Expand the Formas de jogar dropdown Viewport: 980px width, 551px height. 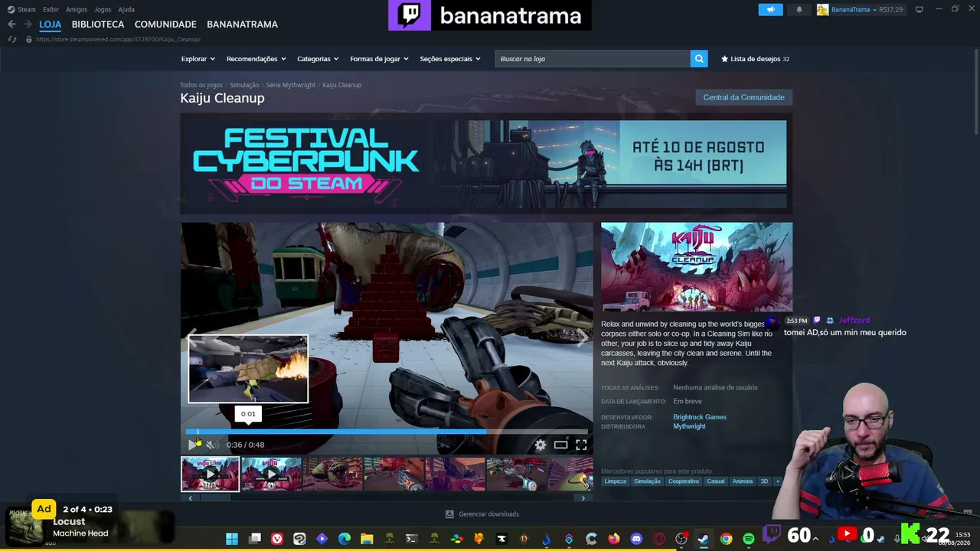point(379,59)
